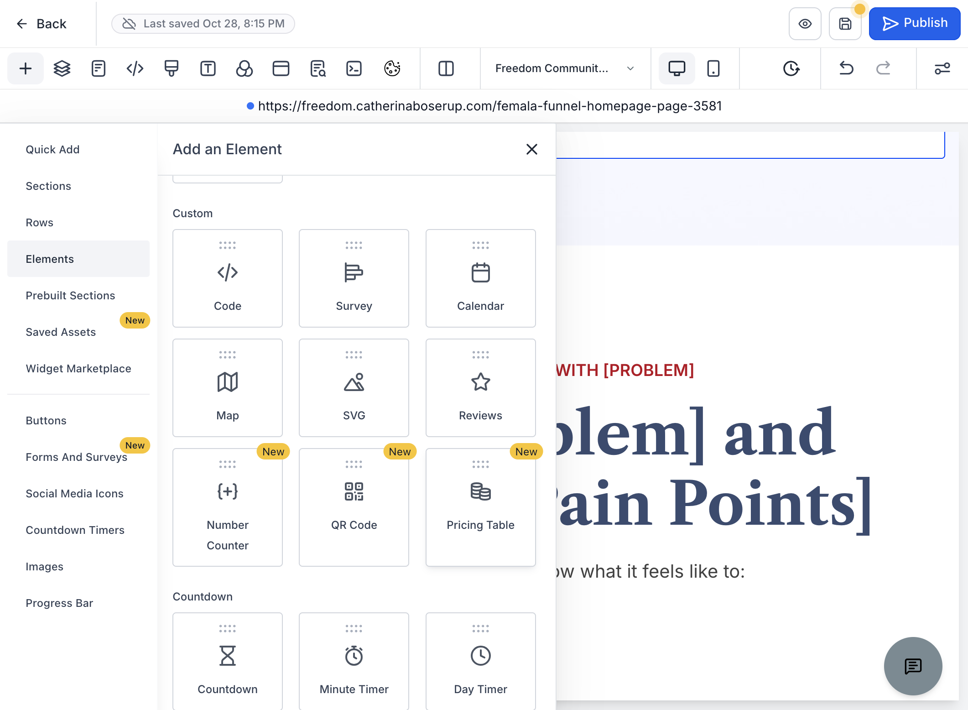Screen dimensions: 968x710
Task: Click the Last saved status pill
Action: (x=203, y=24)
